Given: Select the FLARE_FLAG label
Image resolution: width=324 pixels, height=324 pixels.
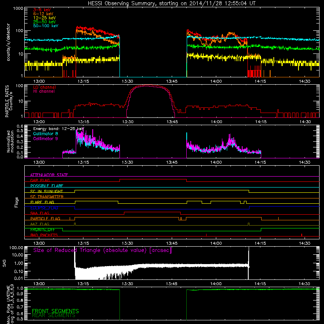Looking at the screenshot, I should click(x=42, y=202).
